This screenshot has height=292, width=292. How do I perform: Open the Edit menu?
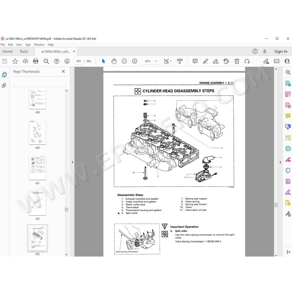coord(10,45)
